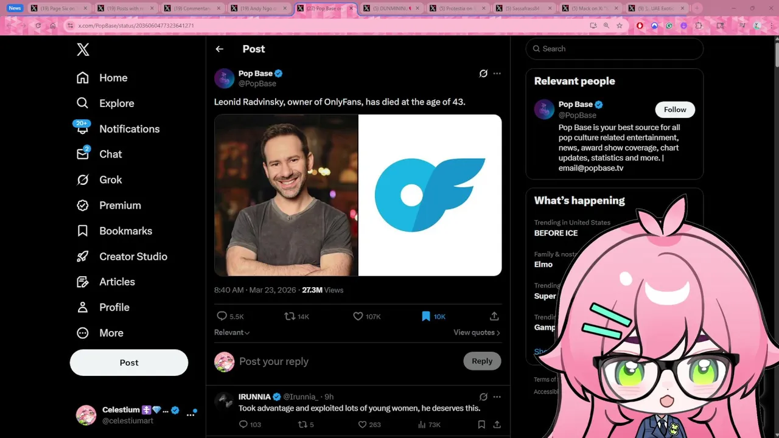This screenshot has height=438, width=779.
Task: Open Notifications with 20+ badge
Action: point(117,129)
